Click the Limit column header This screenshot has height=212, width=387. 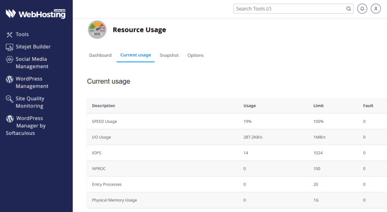pyautogui.click(x=318, y=106)
